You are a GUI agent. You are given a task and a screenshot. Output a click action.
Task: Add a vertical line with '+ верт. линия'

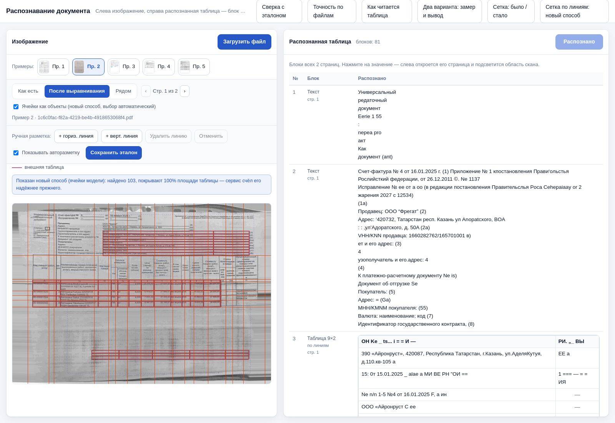[x=122, y=137]
